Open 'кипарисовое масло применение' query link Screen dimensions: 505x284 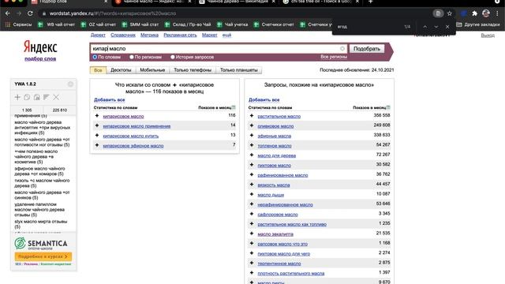coord(137,126)
